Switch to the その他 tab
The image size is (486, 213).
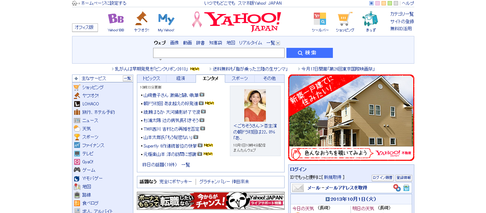coord(269,78)
